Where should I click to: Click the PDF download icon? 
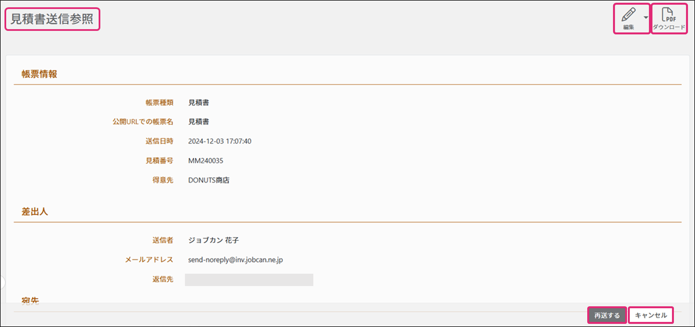click(x=668, y=15)
